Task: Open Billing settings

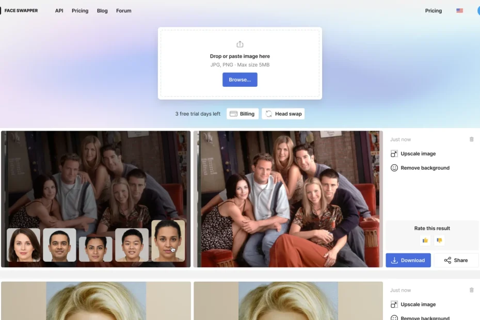Action: [x=243, y=114]
